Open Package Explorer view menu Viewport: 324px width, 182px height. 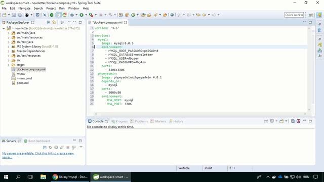(69, 22)
